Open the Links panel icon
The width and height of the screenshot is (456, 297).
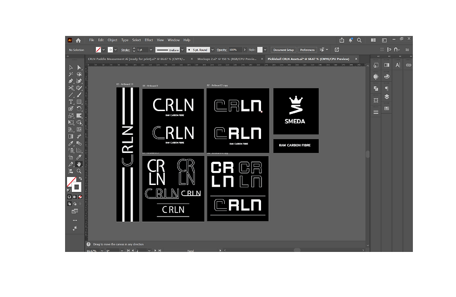click(x=409, y=65)
